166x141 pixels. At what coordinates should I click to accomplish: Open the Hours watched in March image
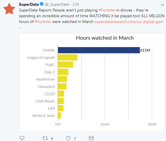(x=92, y=82)
